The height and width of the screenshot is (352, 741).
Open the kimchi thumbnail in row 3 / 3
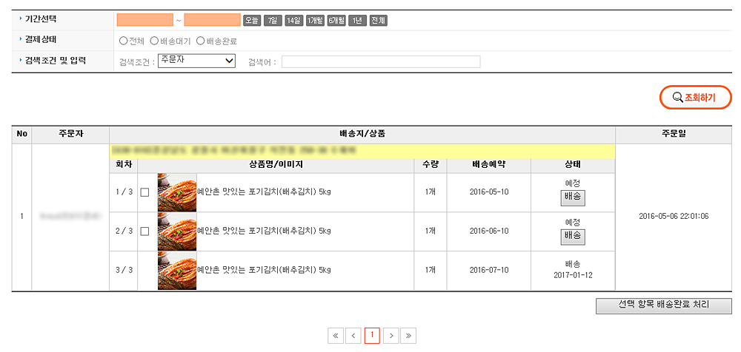point(177,271)
